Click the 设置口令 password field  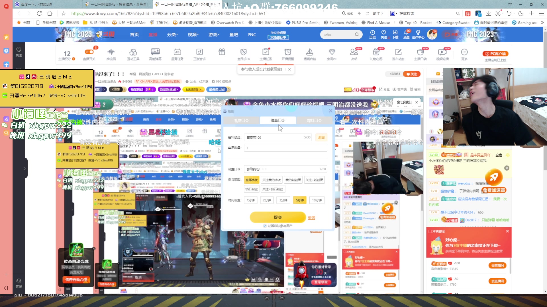pos(285,169)
